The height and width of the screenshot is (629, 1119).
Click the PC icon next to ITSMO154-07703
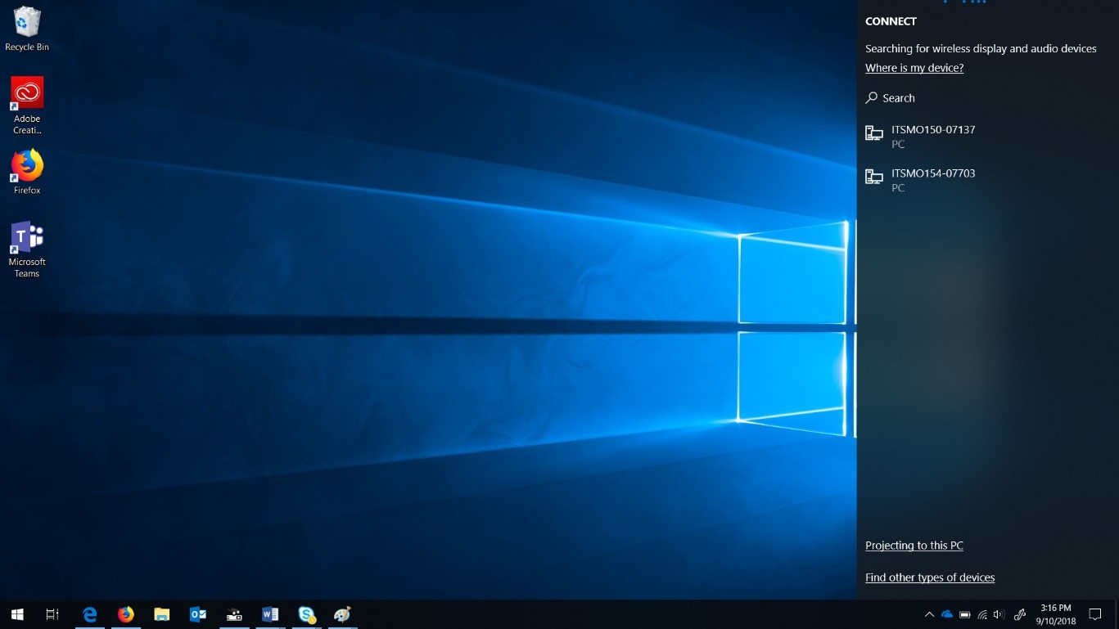(874, 177)
